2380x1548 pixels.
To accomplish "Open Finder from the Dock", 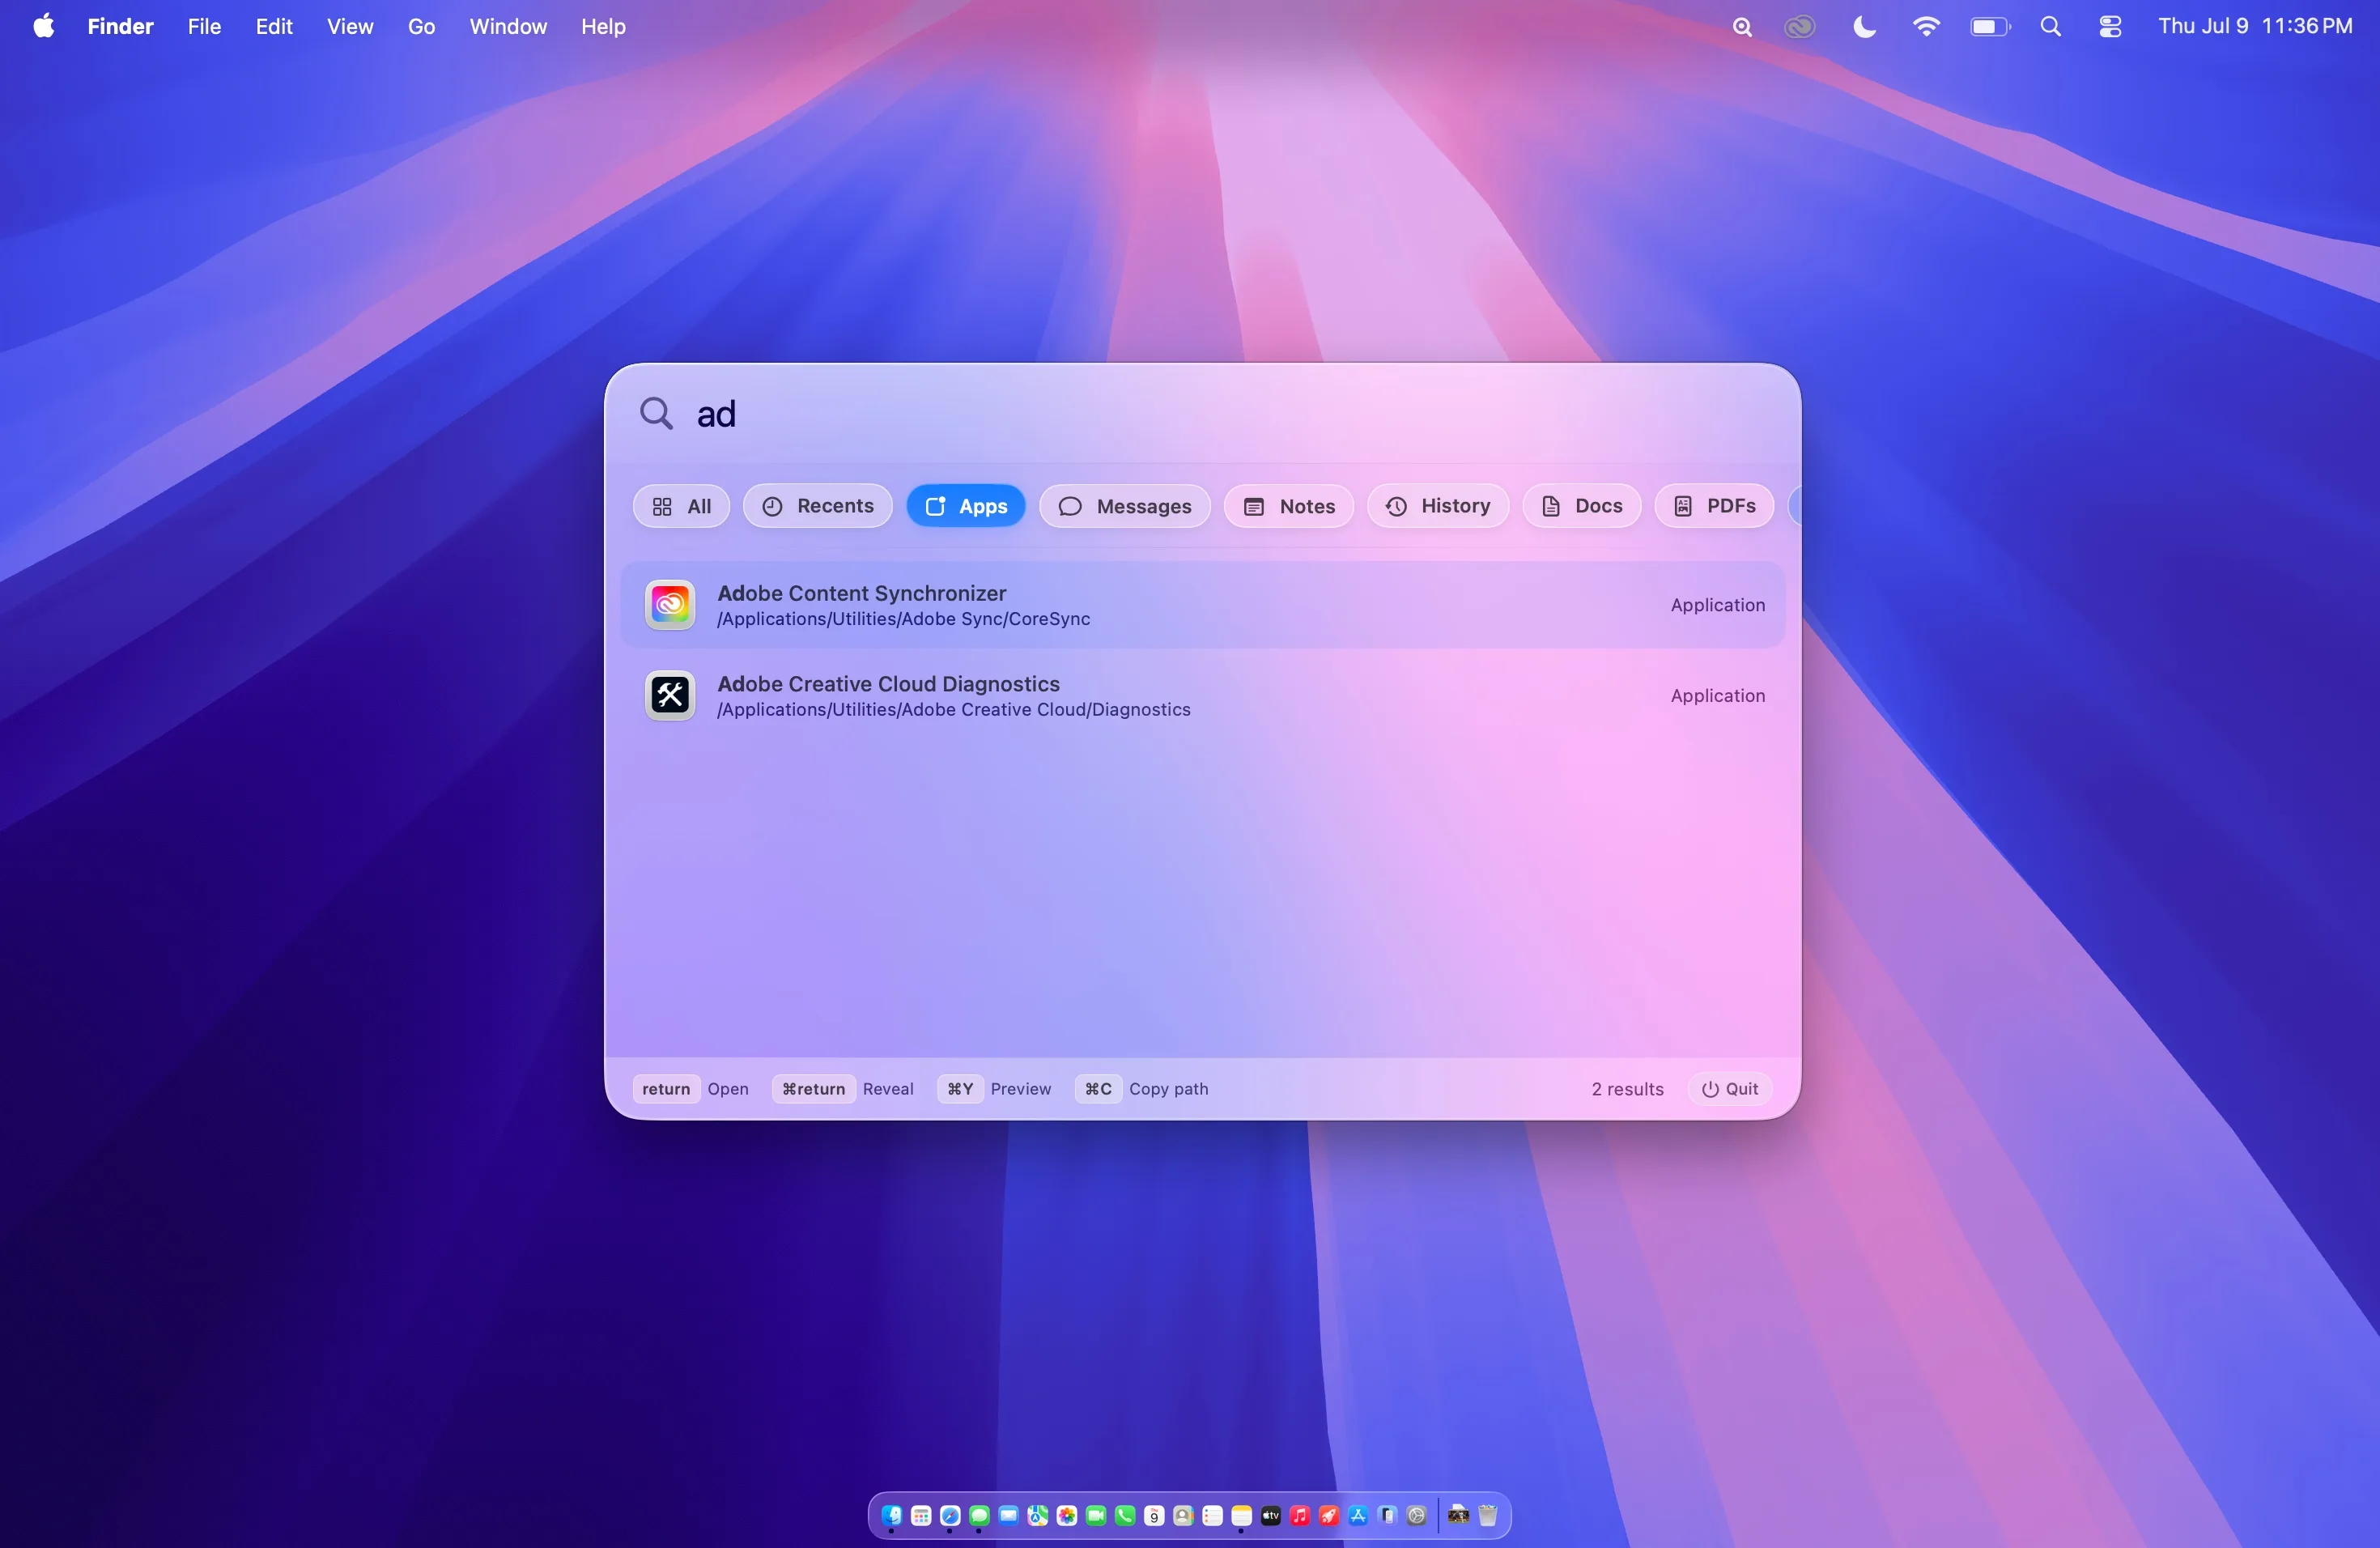I will (x=892, y=1515).
